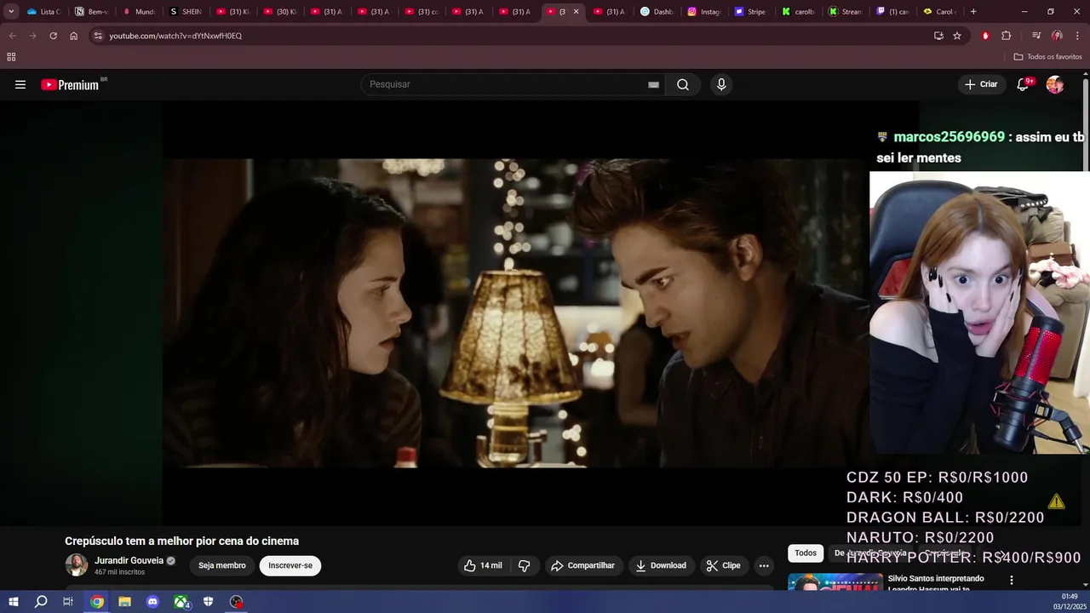Open the YouTube guide hamburger menu
This screenshot has width=1090, height=613.
(x=20, y=84)
